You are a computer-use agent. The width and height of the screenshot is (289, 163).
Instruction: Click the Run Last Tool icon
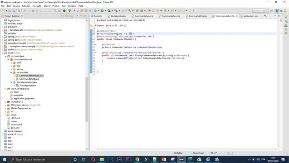tap(116, 11)
